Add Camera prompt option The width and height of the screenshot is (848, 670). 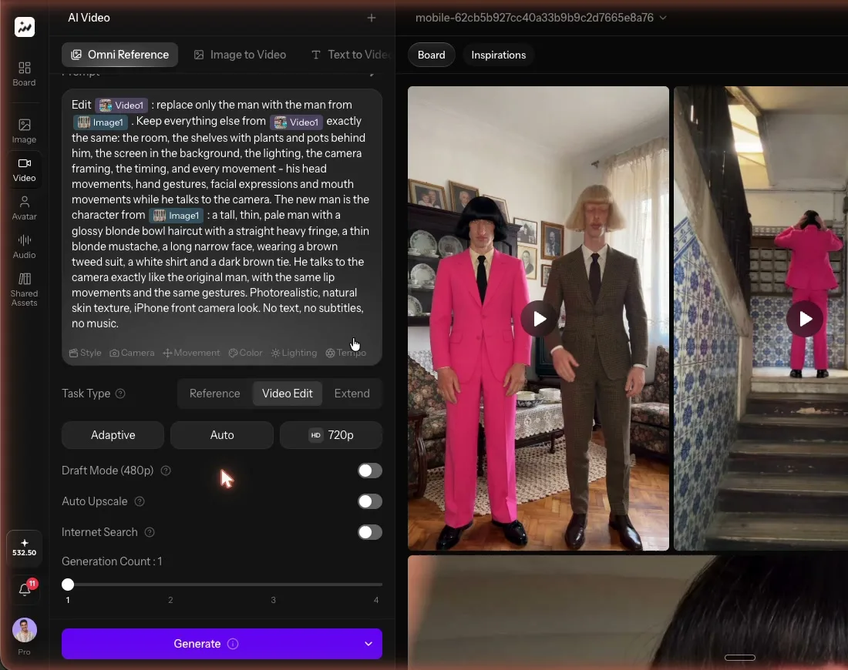[x=132, y=353]
